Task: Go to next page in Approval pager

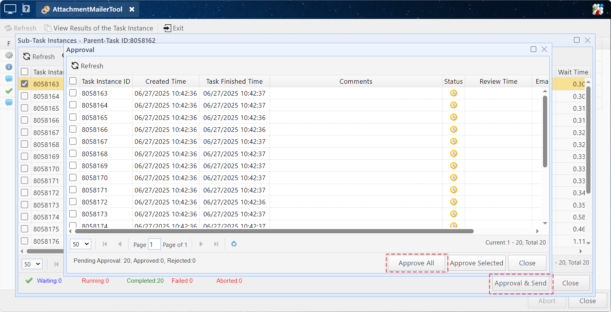Action: pos(201,244)
